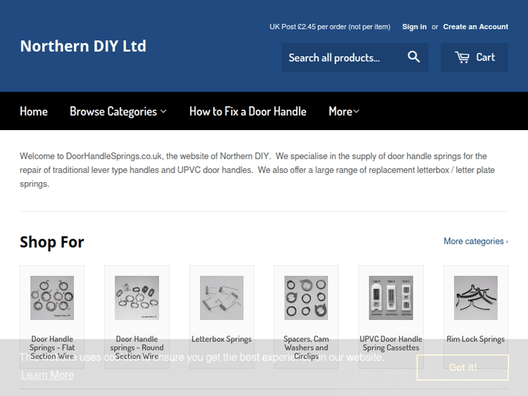Expand the More navigation menu
This screenshot has width=528, height=396.
point(344,111)
